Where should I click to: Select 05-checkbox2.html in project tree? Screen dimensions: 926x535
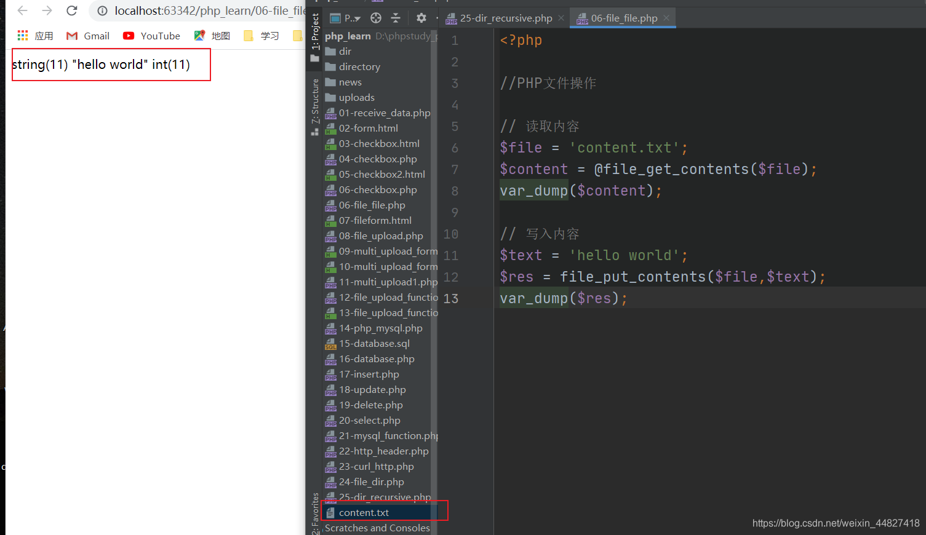pyautogui.click(x=375, y=174)
